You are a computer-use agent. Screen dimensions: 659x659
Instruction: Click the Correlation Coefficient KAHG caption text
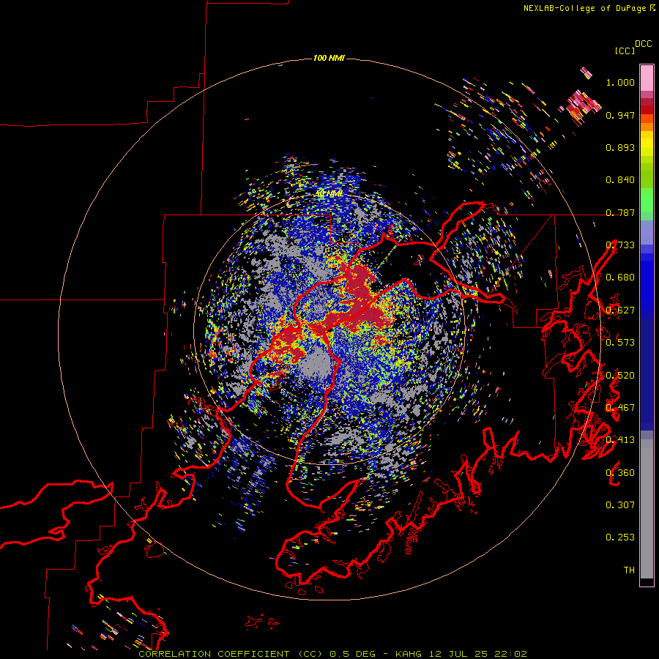332,654
